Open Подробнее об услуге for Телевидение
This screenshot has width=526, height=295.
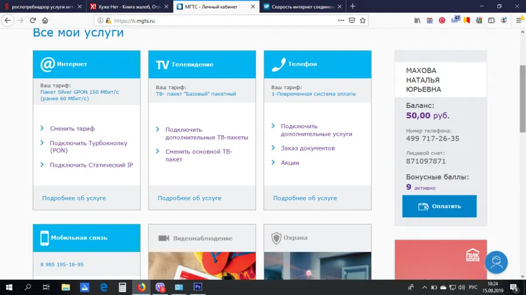point(189,198)
